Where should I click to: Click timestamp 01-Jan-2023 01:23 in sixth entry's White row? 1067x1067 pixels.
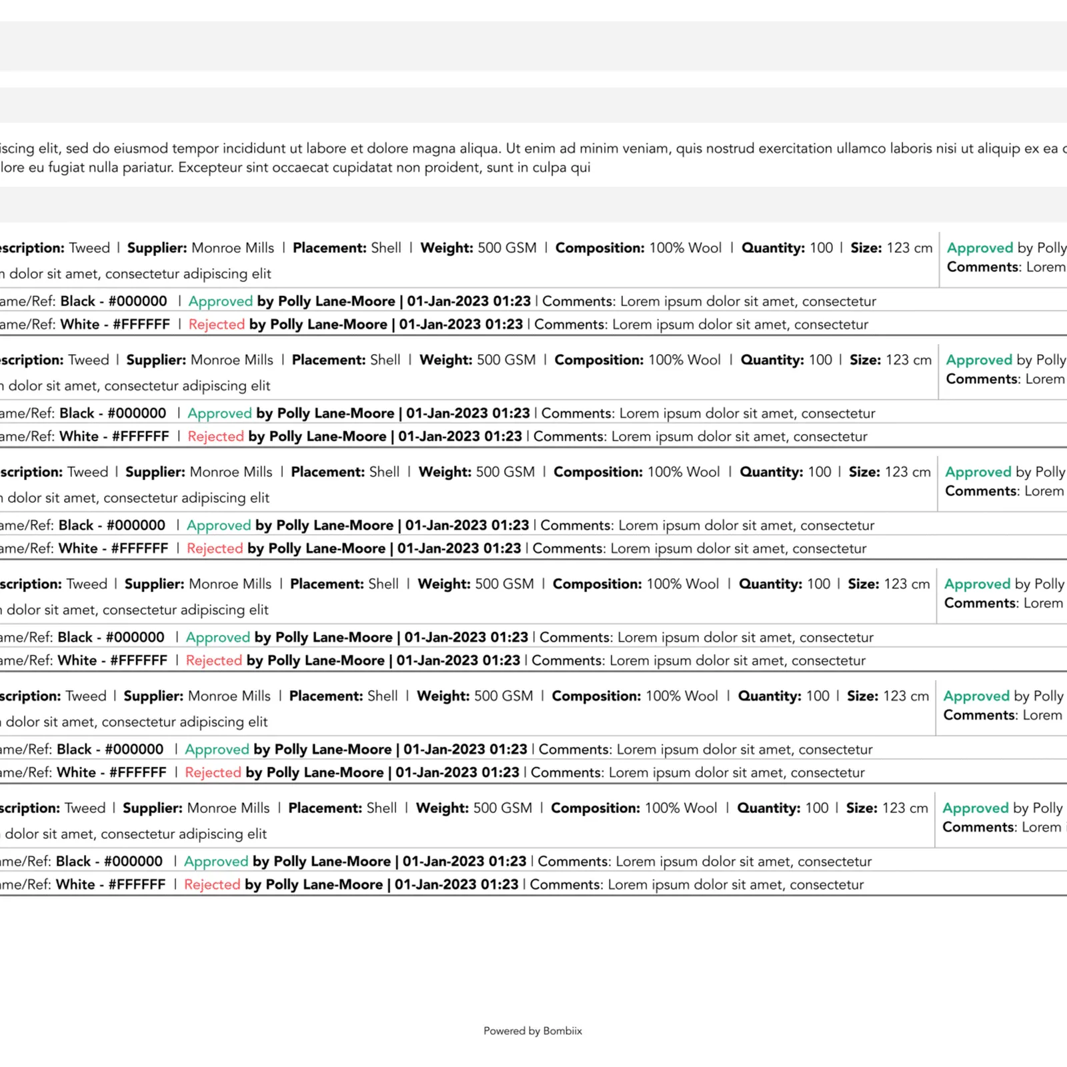[457, 885]
